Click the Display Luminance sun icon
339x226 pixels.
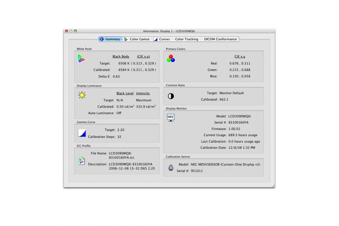click(x=82, y=95)
